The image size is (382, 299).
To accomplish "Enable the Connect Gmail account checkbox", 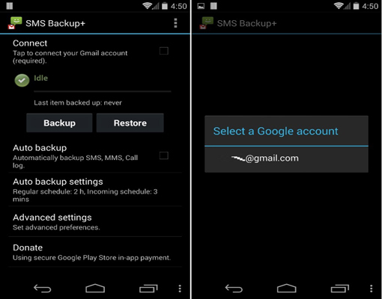I will point(164,51).
